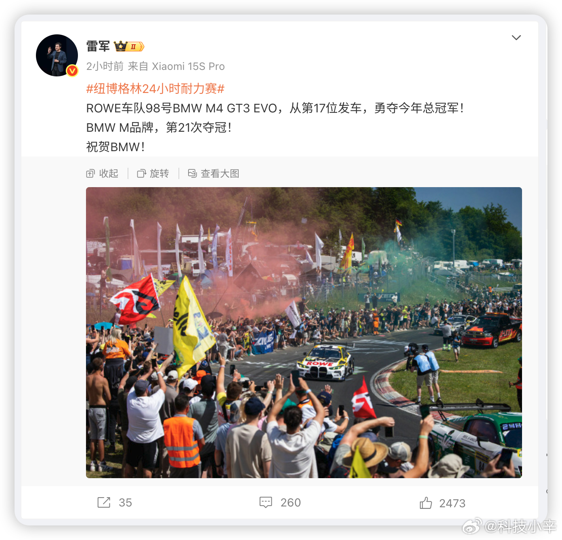The image size is (562, 540).
Task: Open the #纽博格林24小时耐力赛# hashtag
Action: pyautogui.click(x=155, y=89)
